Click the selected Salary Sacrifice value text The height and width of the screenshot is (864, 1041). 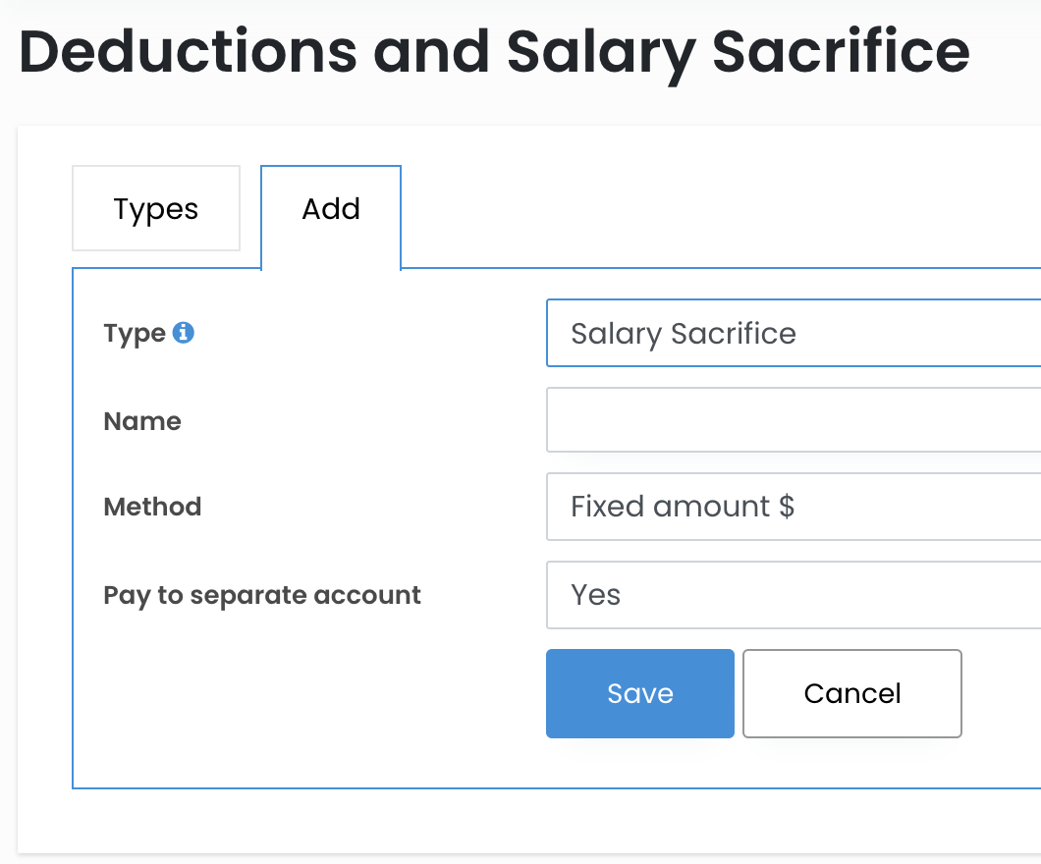point(684,334)
